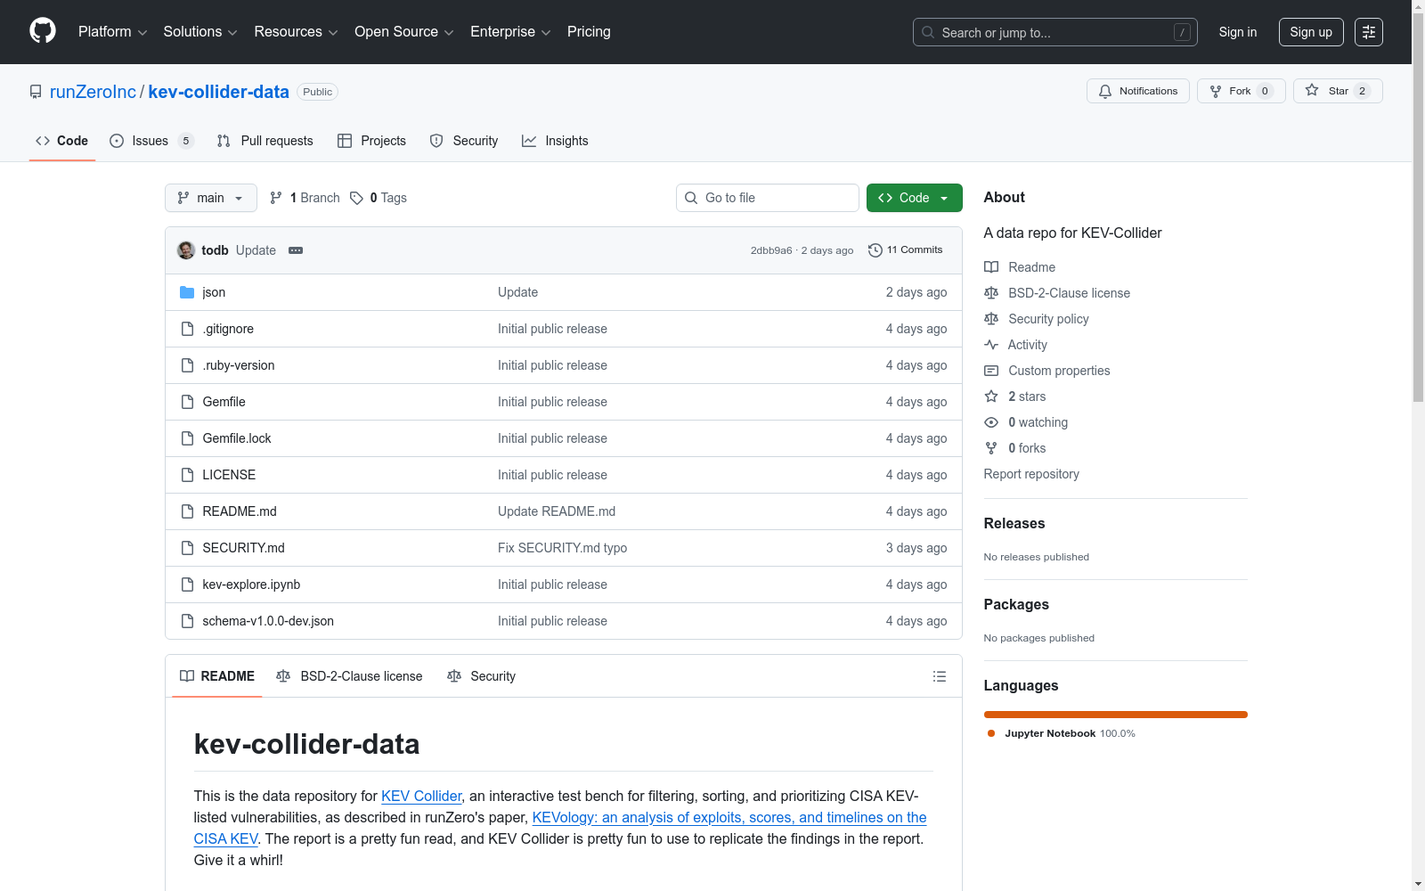
Task: Switch to the Pull requests tab
Action: [265, 141]
